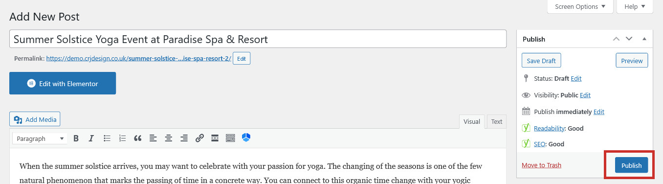Apply Italic formatting in editor toolbar
The height and width of the screenshot is (184, 663).
91,138
